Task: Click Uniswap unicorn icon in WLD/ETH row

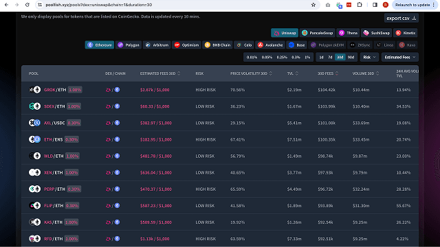Action: pos(108,156)
